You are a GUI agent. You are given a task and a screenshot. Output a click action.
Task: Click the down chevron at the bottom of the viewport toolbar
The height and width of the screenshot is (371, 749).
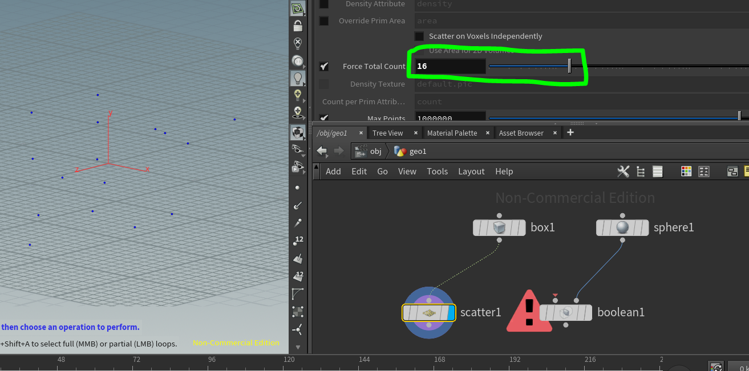(298, 346)
